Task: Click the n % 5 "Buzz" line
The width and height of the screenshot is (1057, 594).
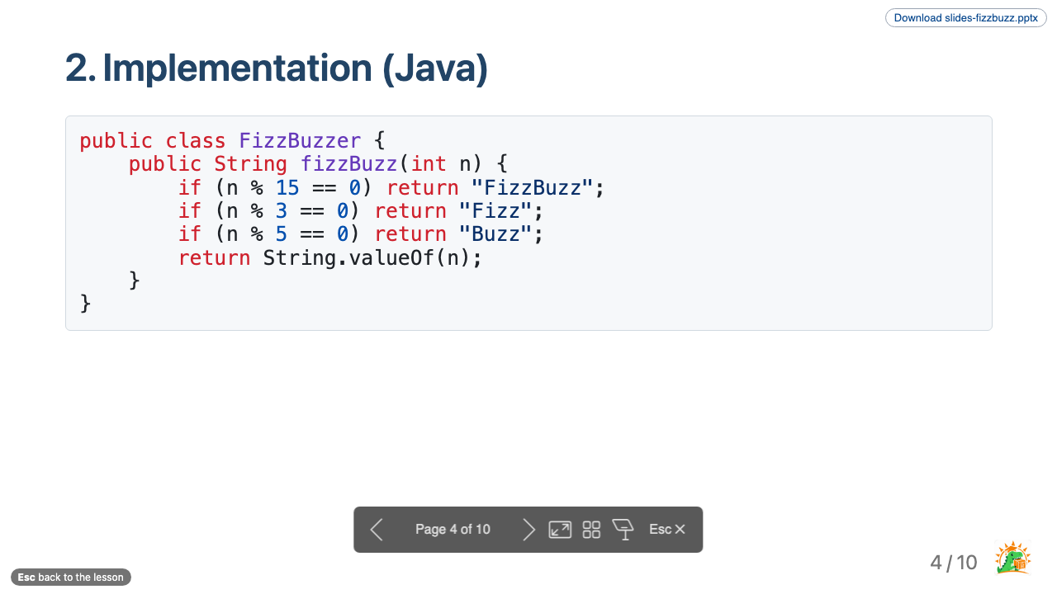Action: (361, 233)
